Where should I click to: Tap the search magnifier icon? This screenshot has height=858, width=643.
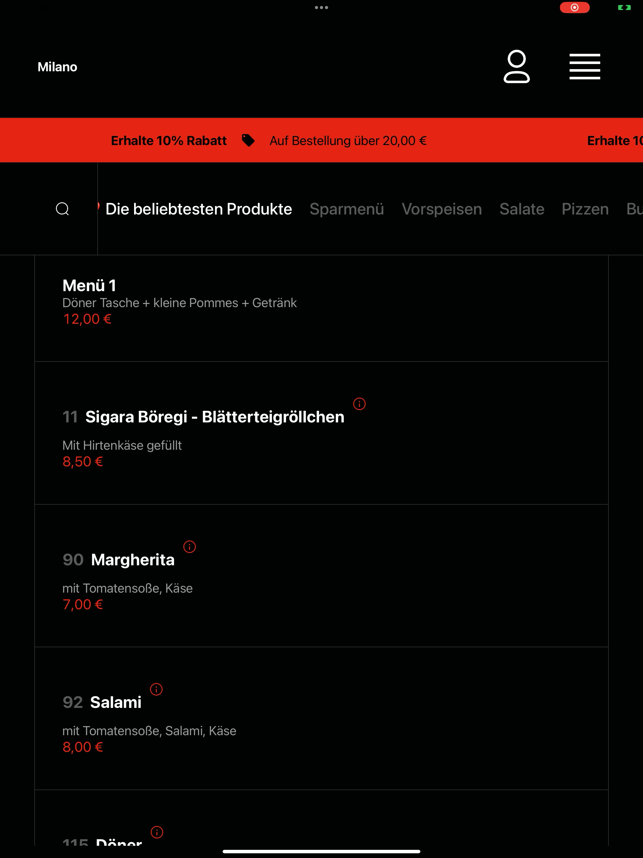pos(62,209)
